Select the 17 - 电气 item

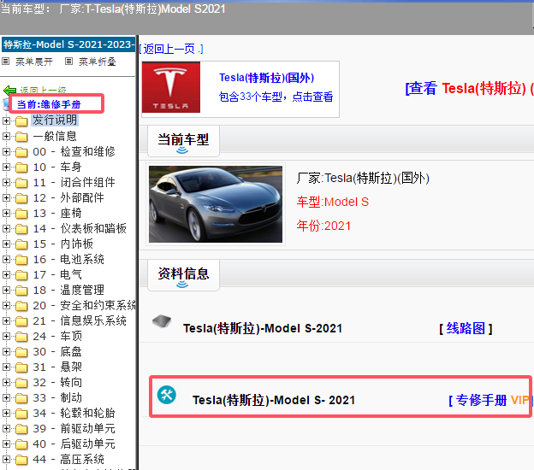(x=57, y=275)
